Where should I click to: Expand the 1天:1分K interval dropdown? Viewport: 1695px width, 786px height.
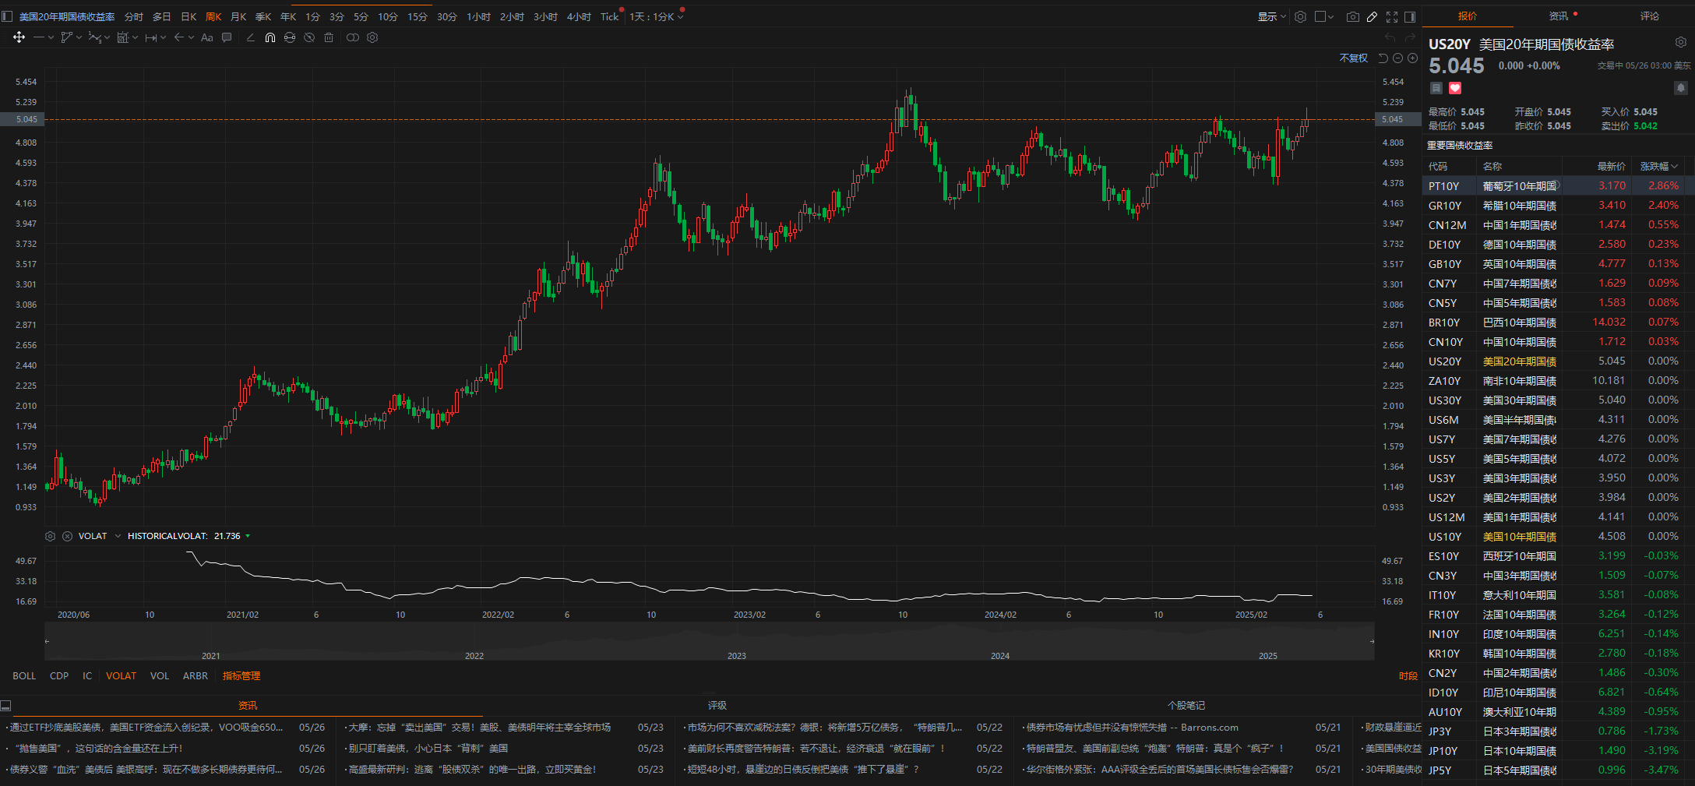(x=656, y=16)
